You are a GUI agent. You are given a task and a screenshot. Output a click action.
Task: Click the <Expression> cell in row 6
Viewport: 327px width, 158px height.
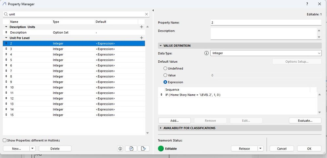coord(105,66)
